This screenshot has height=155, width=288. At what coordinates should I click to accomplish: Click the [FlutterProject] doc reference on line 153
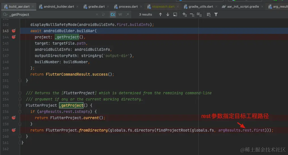click(79, 93)
